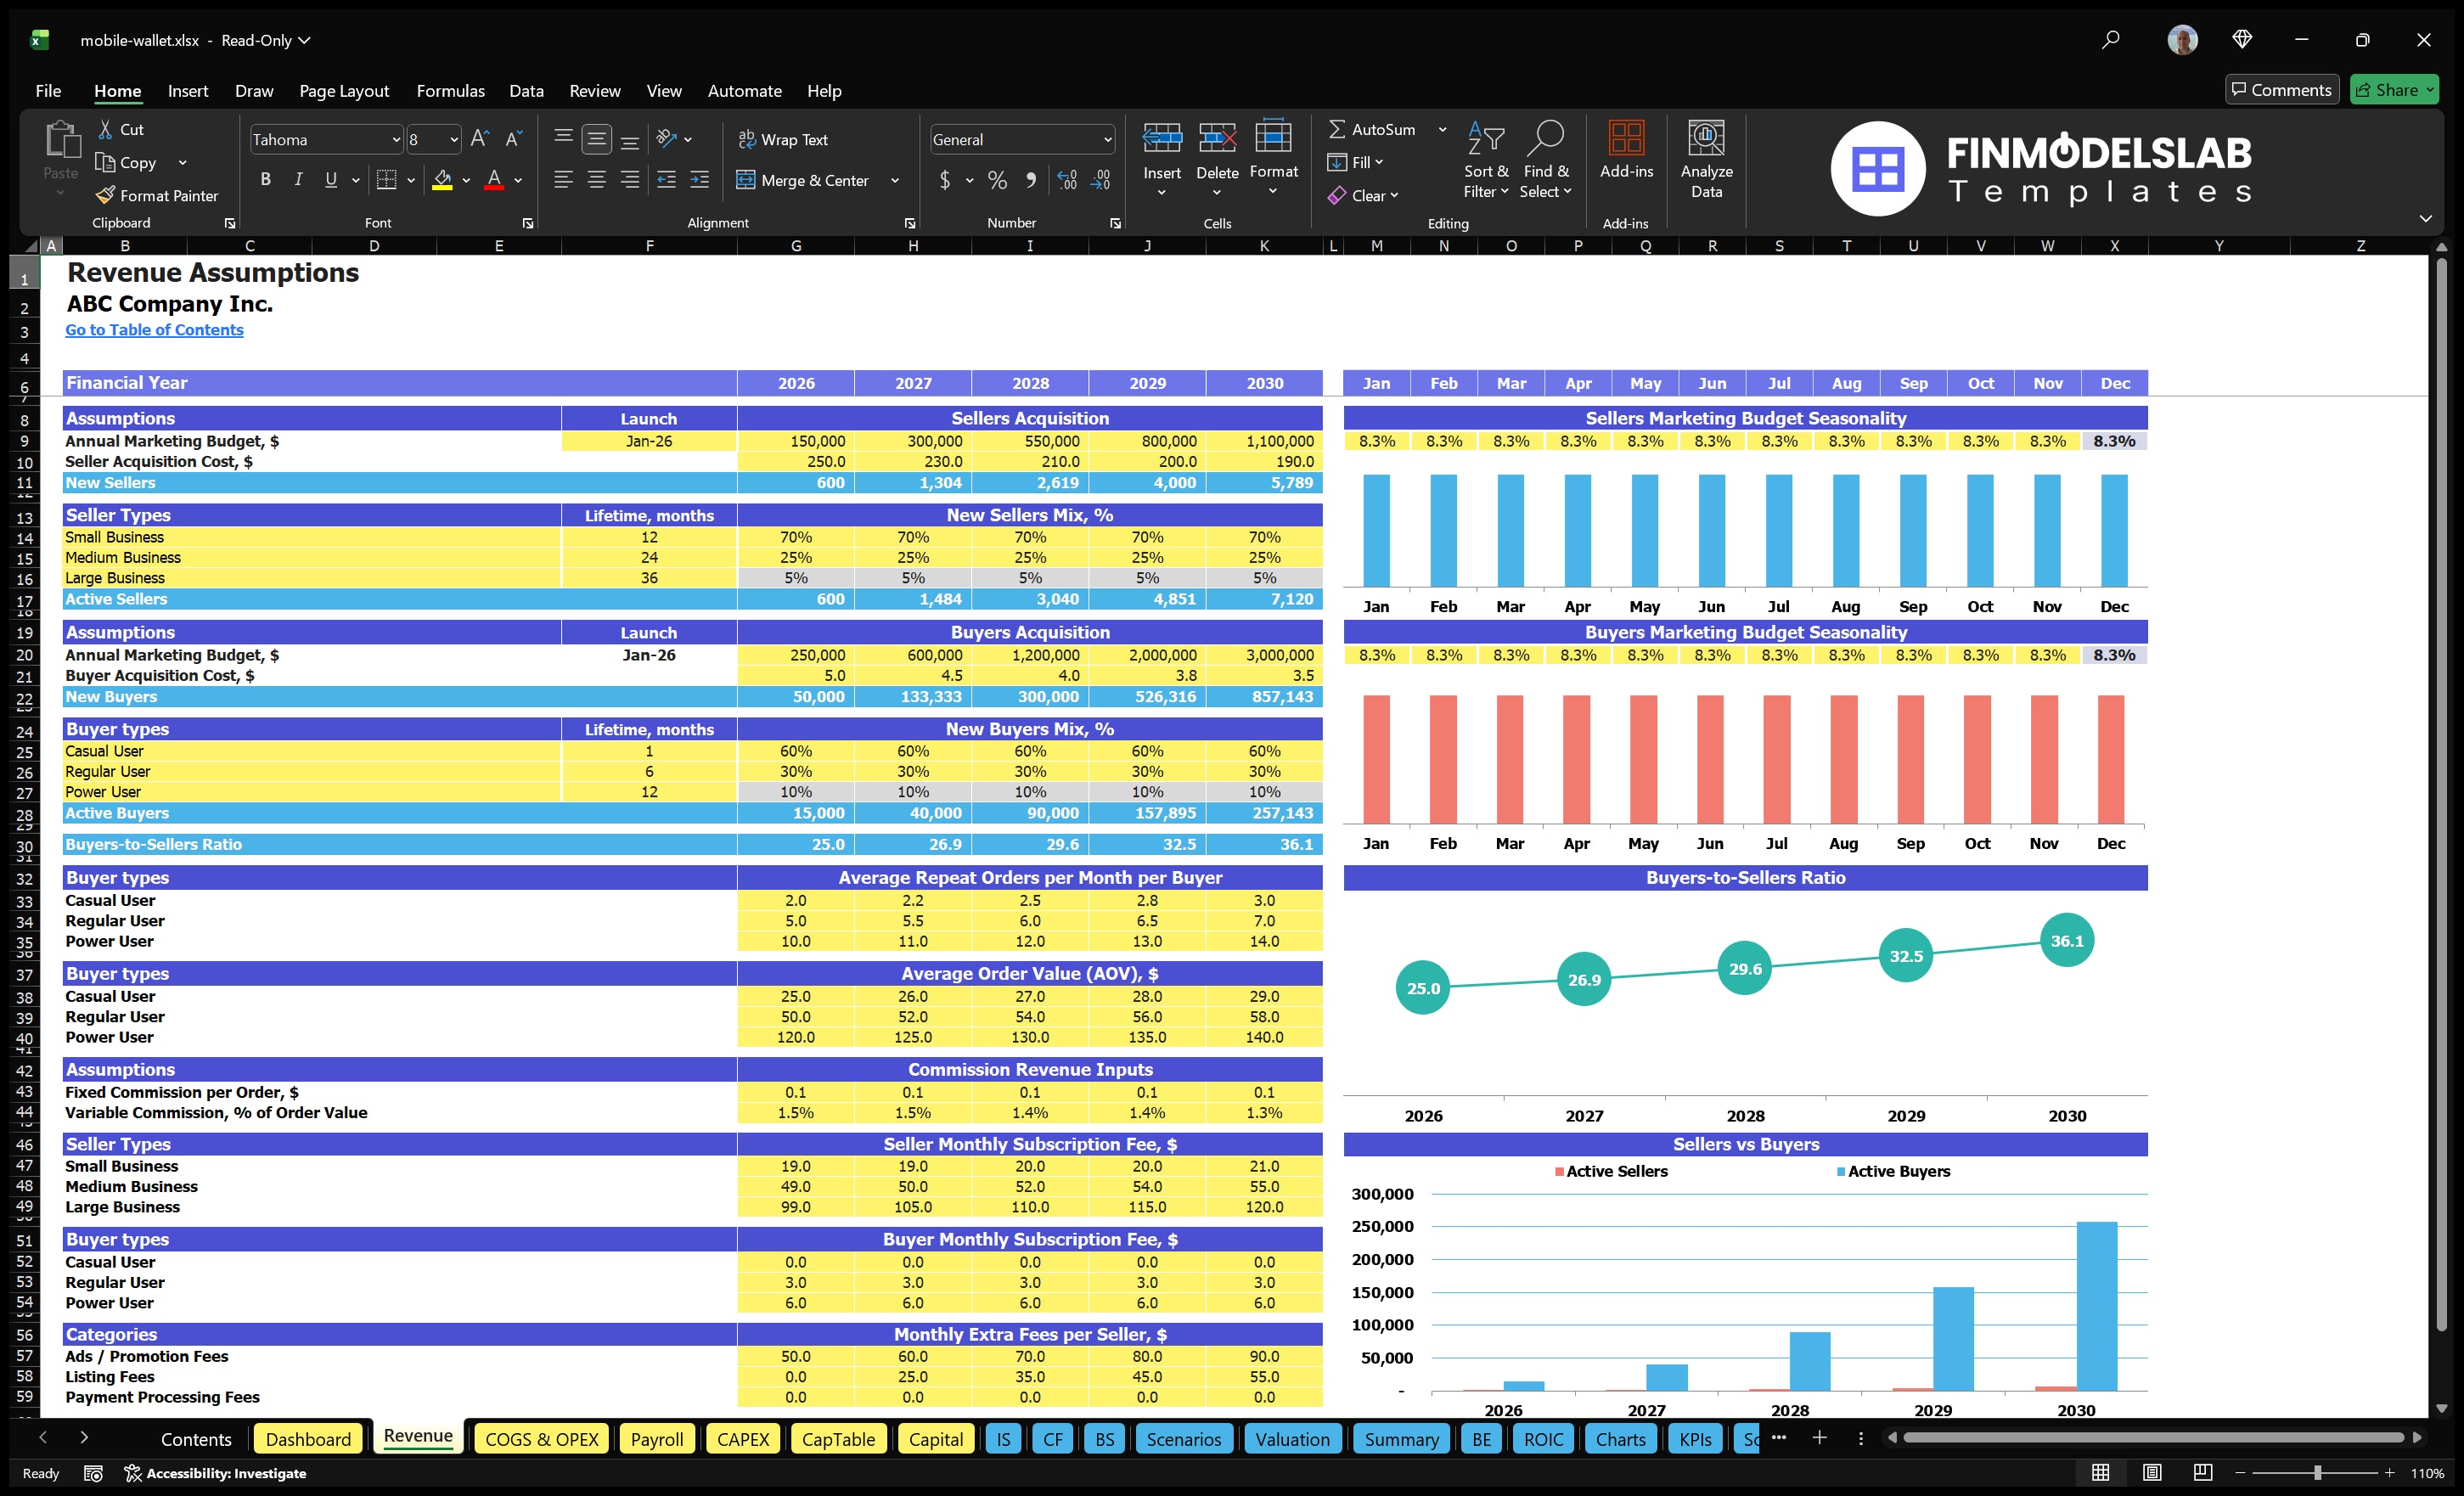Enable Wrap Text
2464x1496 pixels.
(784, 139)
